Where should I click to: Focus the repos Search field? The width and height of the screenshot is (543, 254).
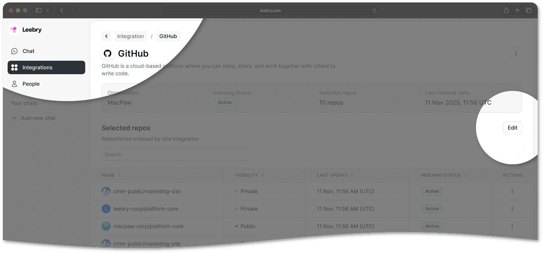point(176,155)
